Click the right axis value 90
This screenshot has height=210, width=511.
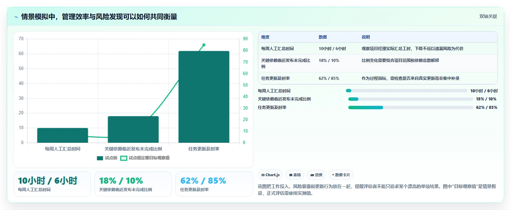point(245,39)
